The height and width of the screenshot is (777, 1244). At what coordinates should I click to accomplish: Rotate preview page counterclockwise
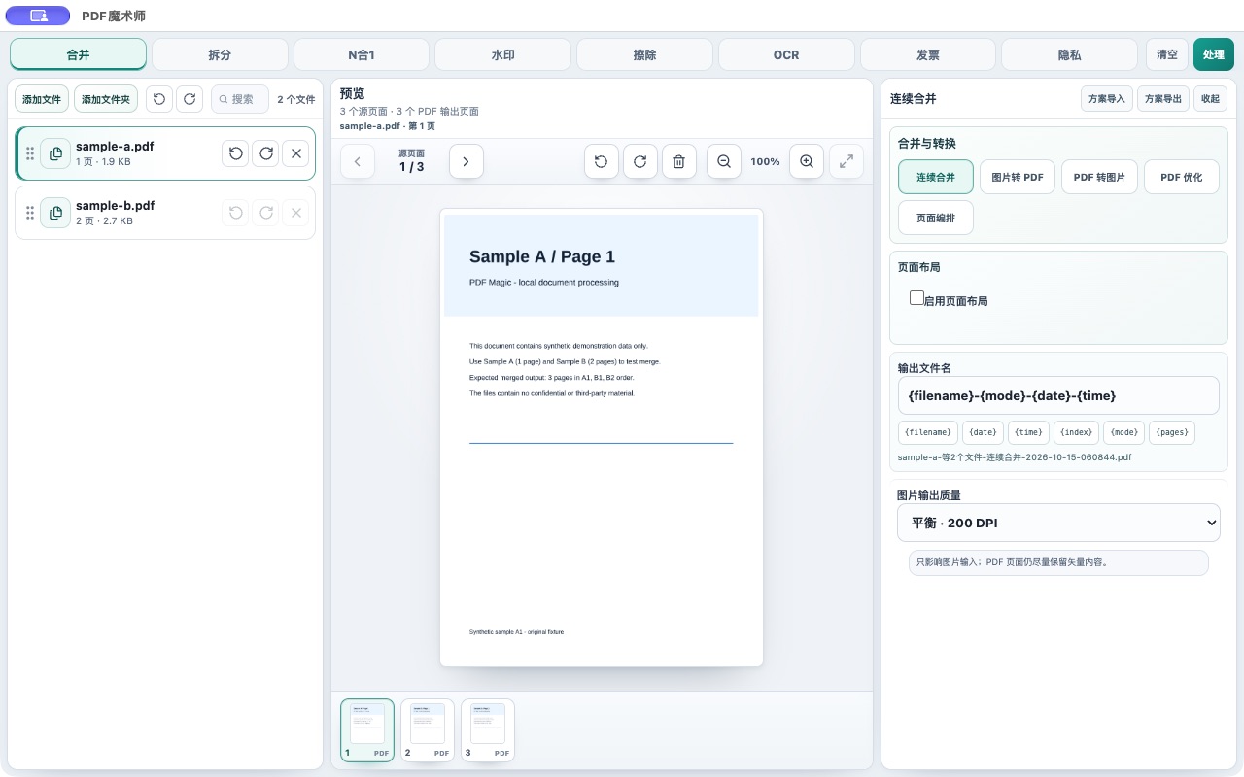pos(602,161)
